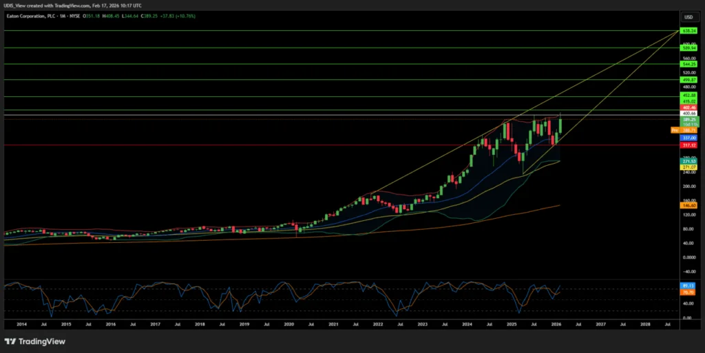Screen dimensions: 705x353
Task: Click the low value L344.64
Action: 129,16
